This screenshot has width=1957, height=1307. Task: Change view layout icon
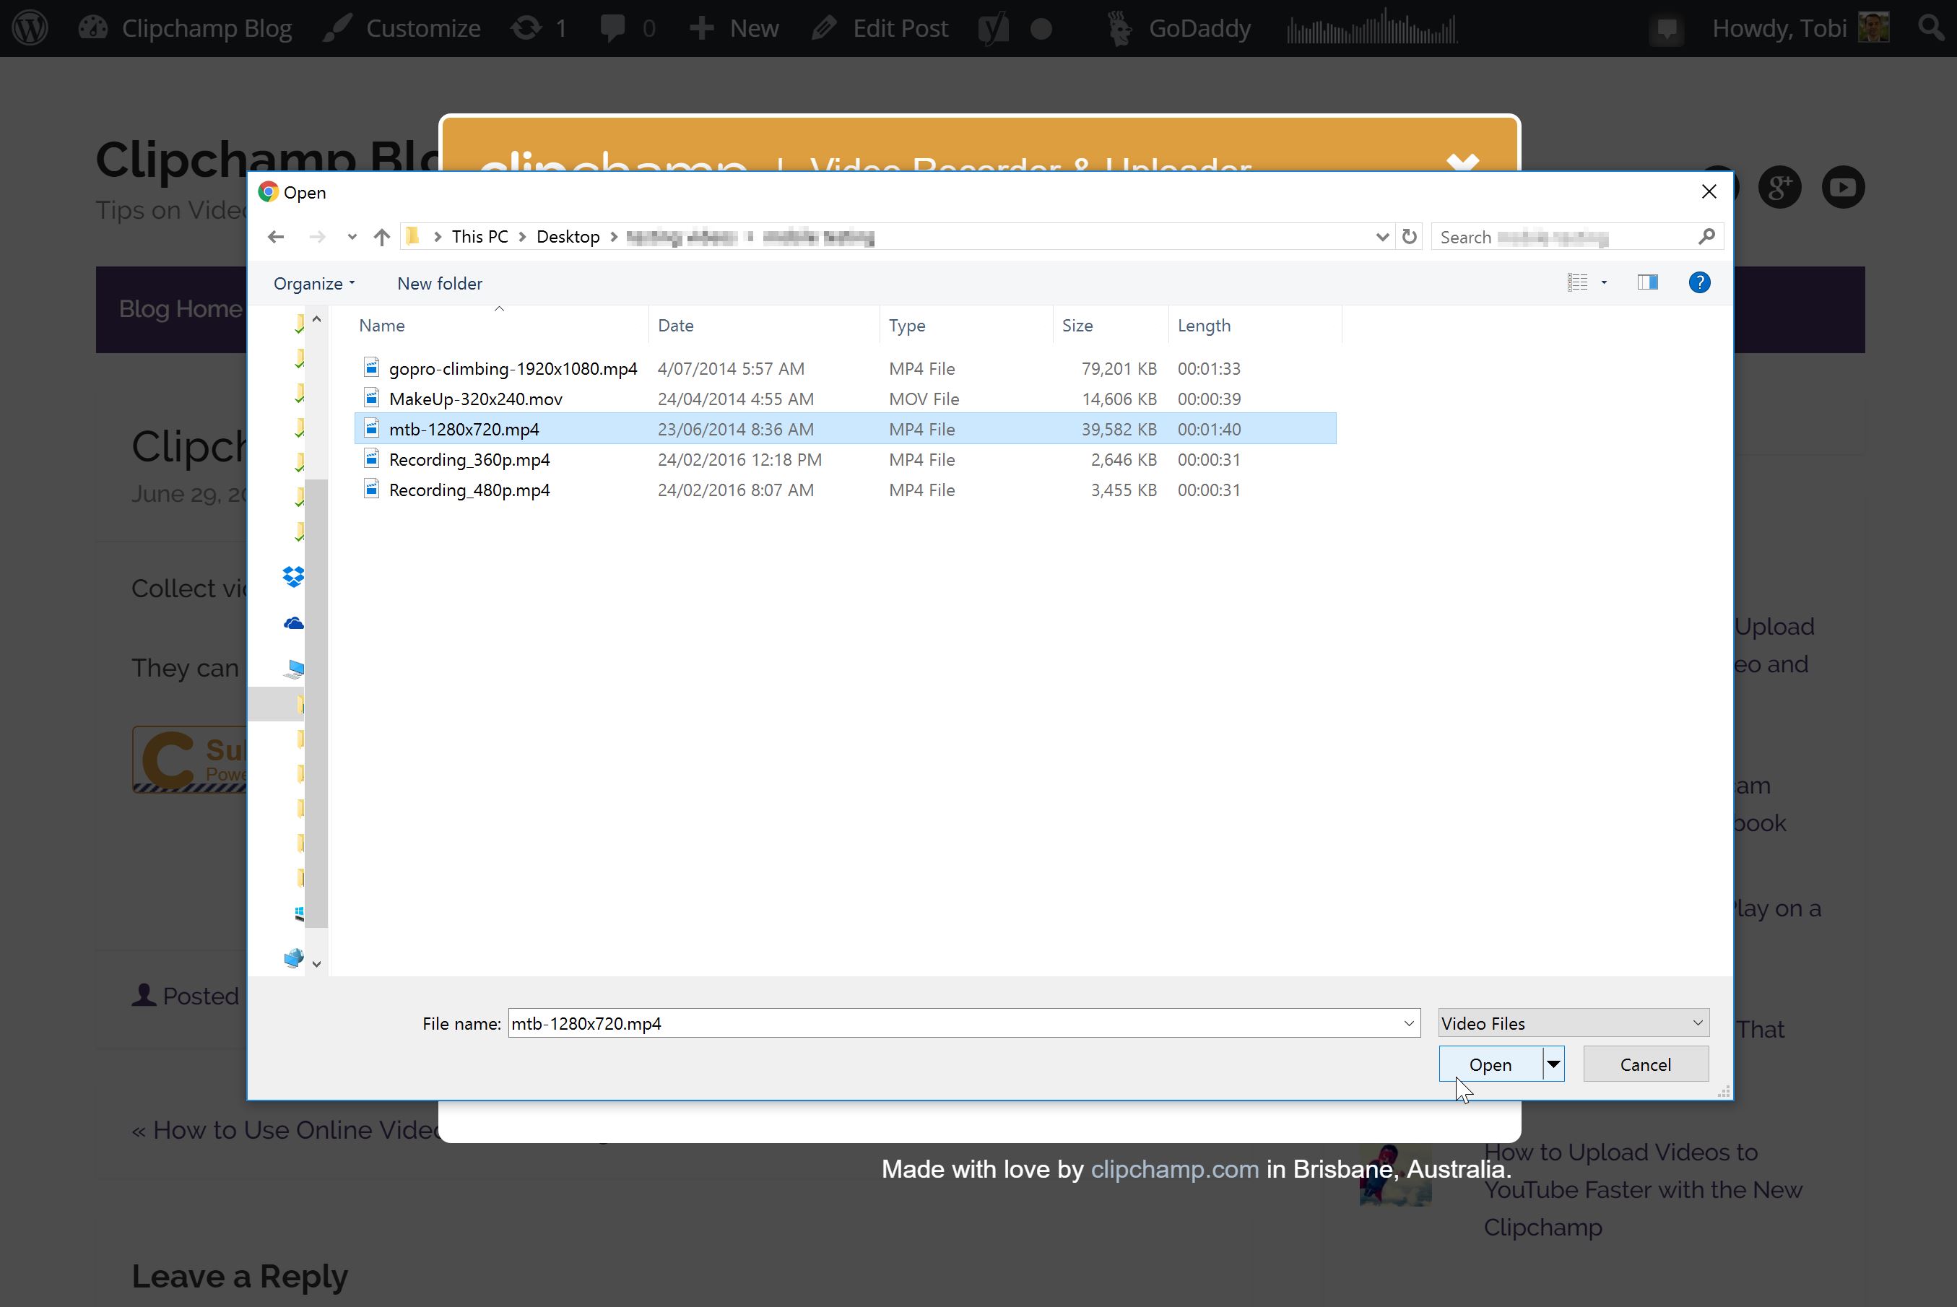click(1577, 282)
